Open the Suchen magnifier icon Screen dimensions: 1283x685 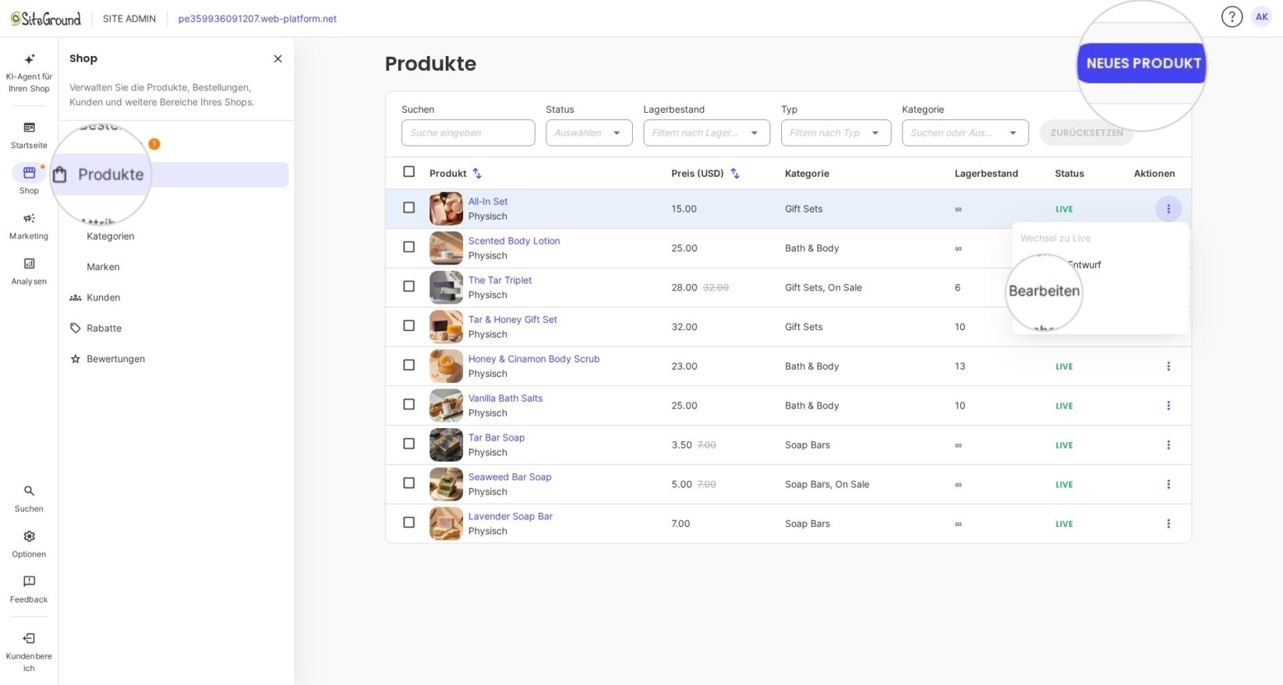tap(29, 490)
